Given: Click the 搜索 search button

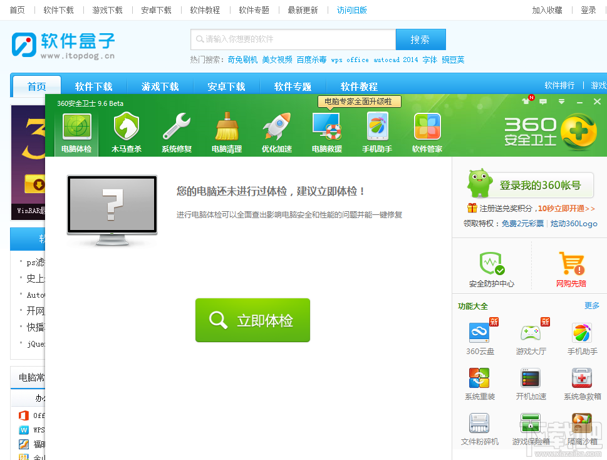Looking at the screenshot, I should coord(420,39).
